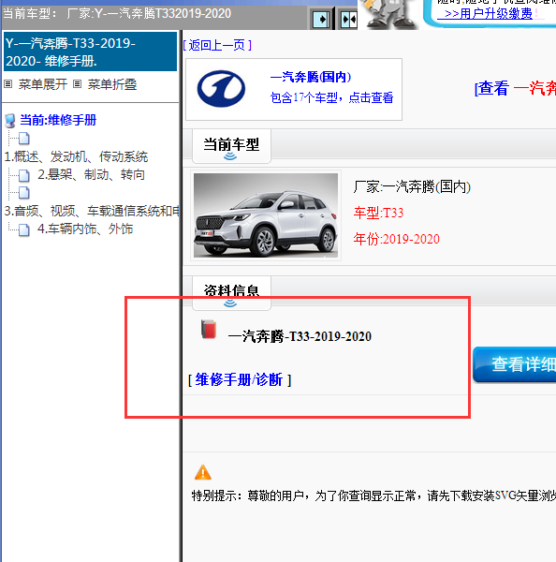Click the single right-arrow panel toggle button
This screenshot has width=556, height=562.
pos(321,20)
